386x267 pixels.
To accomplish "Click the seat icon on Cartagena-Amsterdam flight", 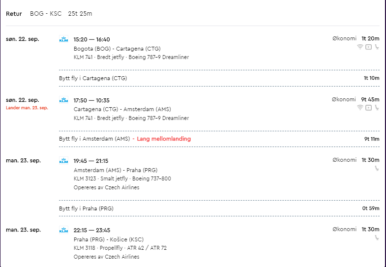I will (377, 108).
